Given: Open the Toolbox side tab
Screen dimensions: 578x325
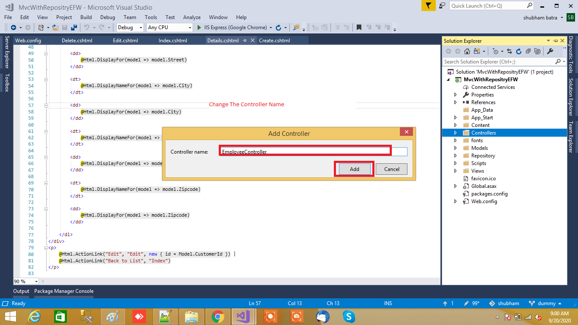Looking at the screenshot, I should (x=7, y=83).
